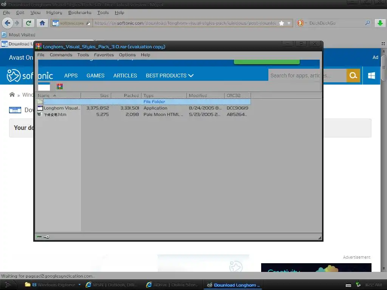Open the URL history dropdown arrow
387x290 pixels.
coord(289,23)
